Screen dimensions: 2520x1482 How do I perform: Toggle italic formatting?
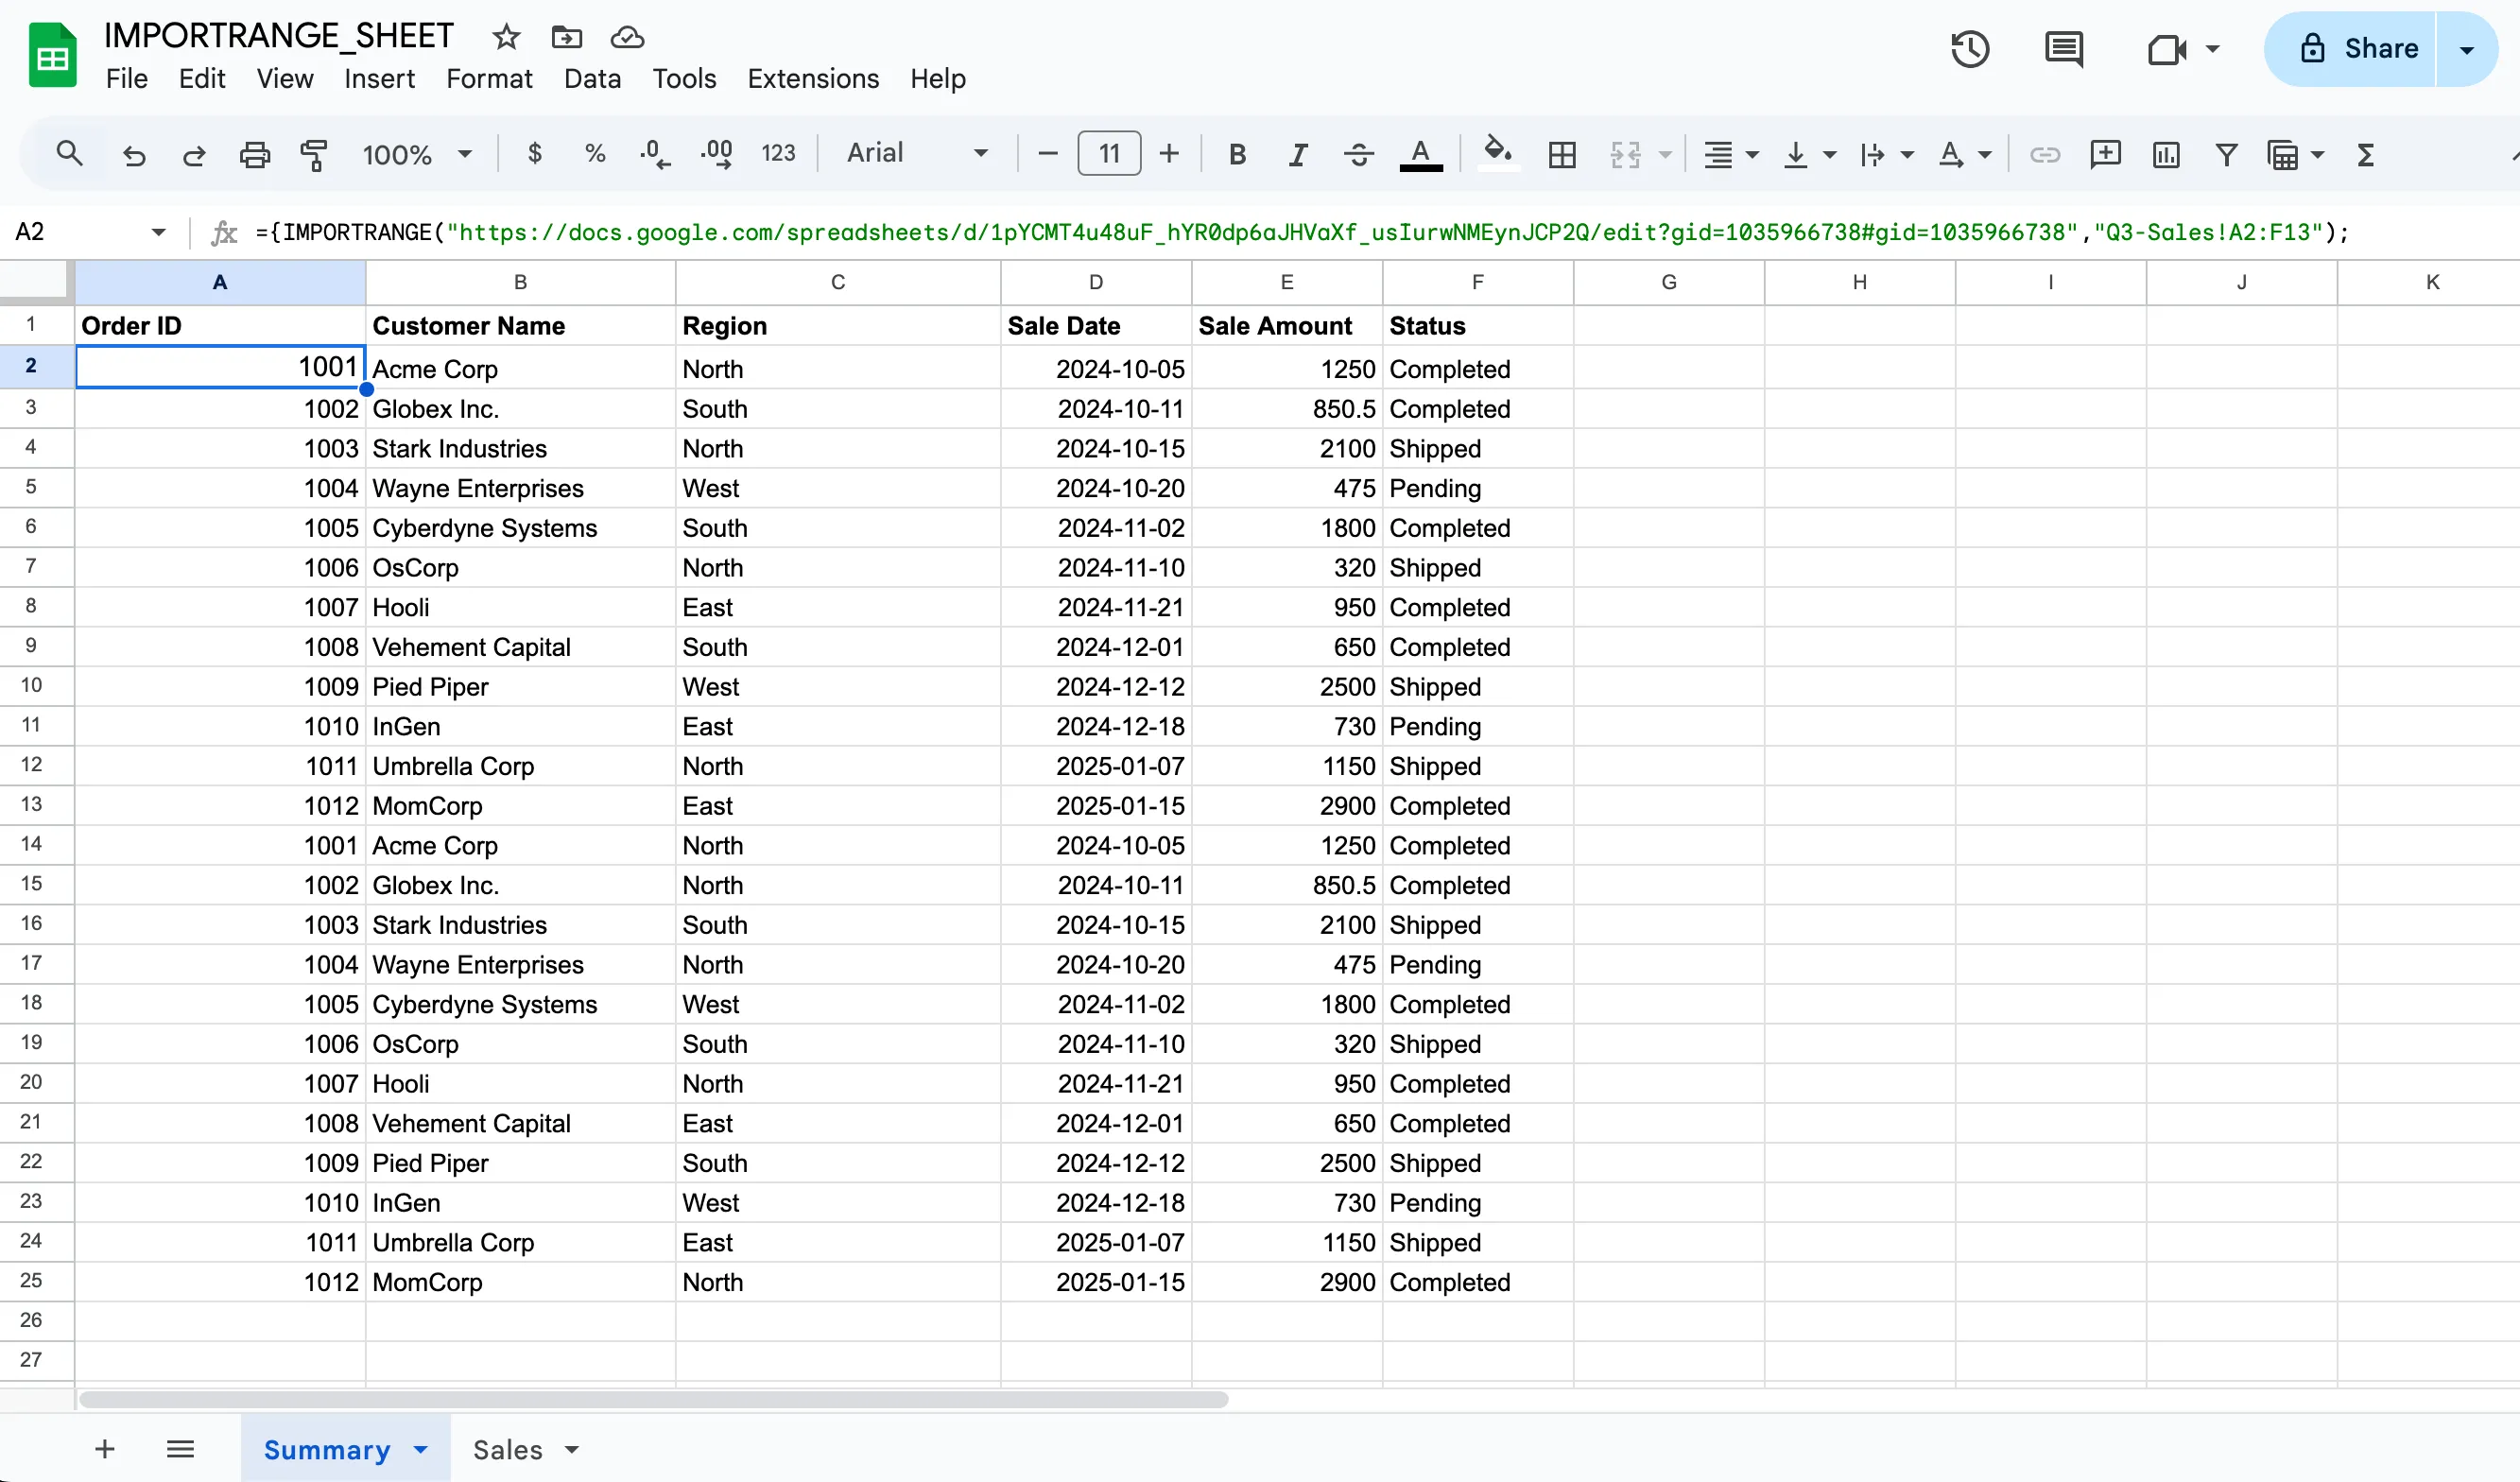(1297, 153)
